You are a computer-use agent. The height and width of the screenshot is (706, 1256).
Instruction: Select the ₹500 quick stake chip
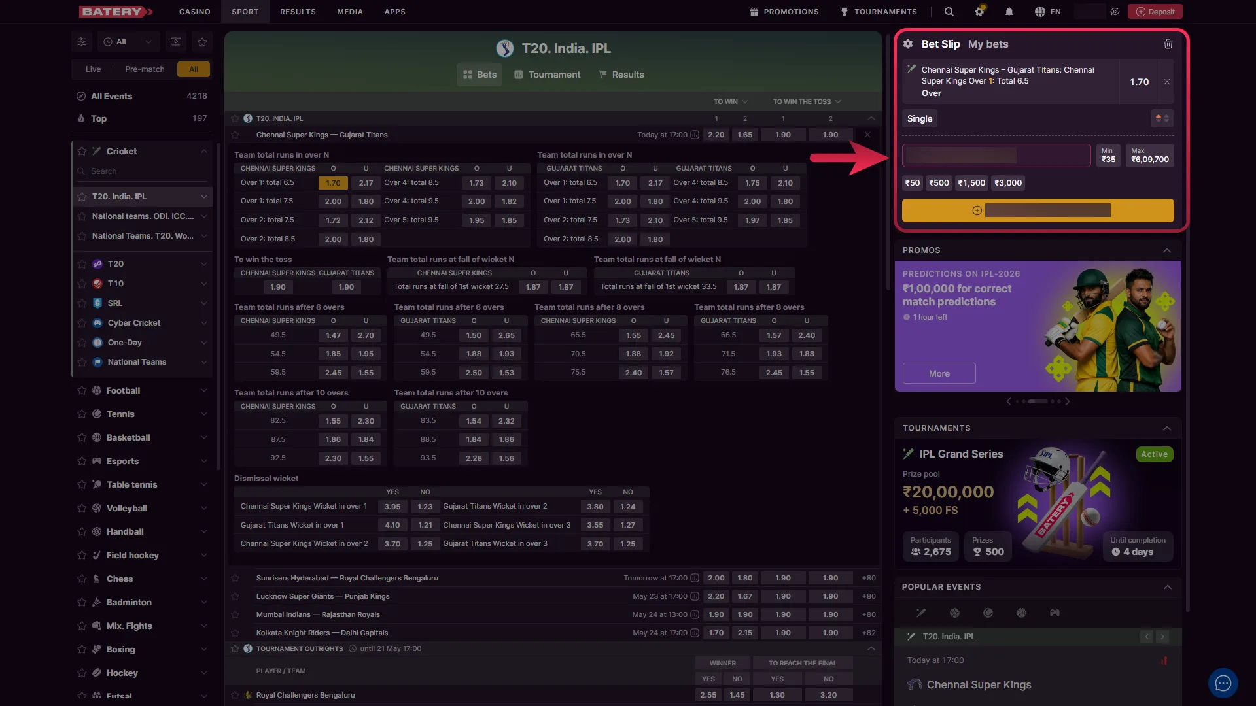(x=939, y=183)
